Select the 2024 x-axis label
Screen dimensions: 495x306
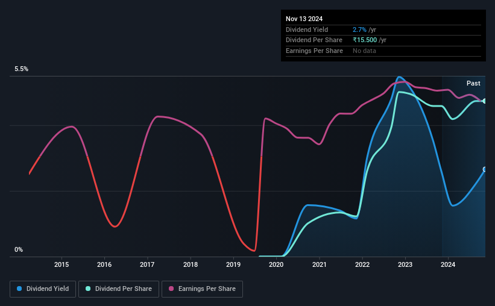[x=447, y=264]
